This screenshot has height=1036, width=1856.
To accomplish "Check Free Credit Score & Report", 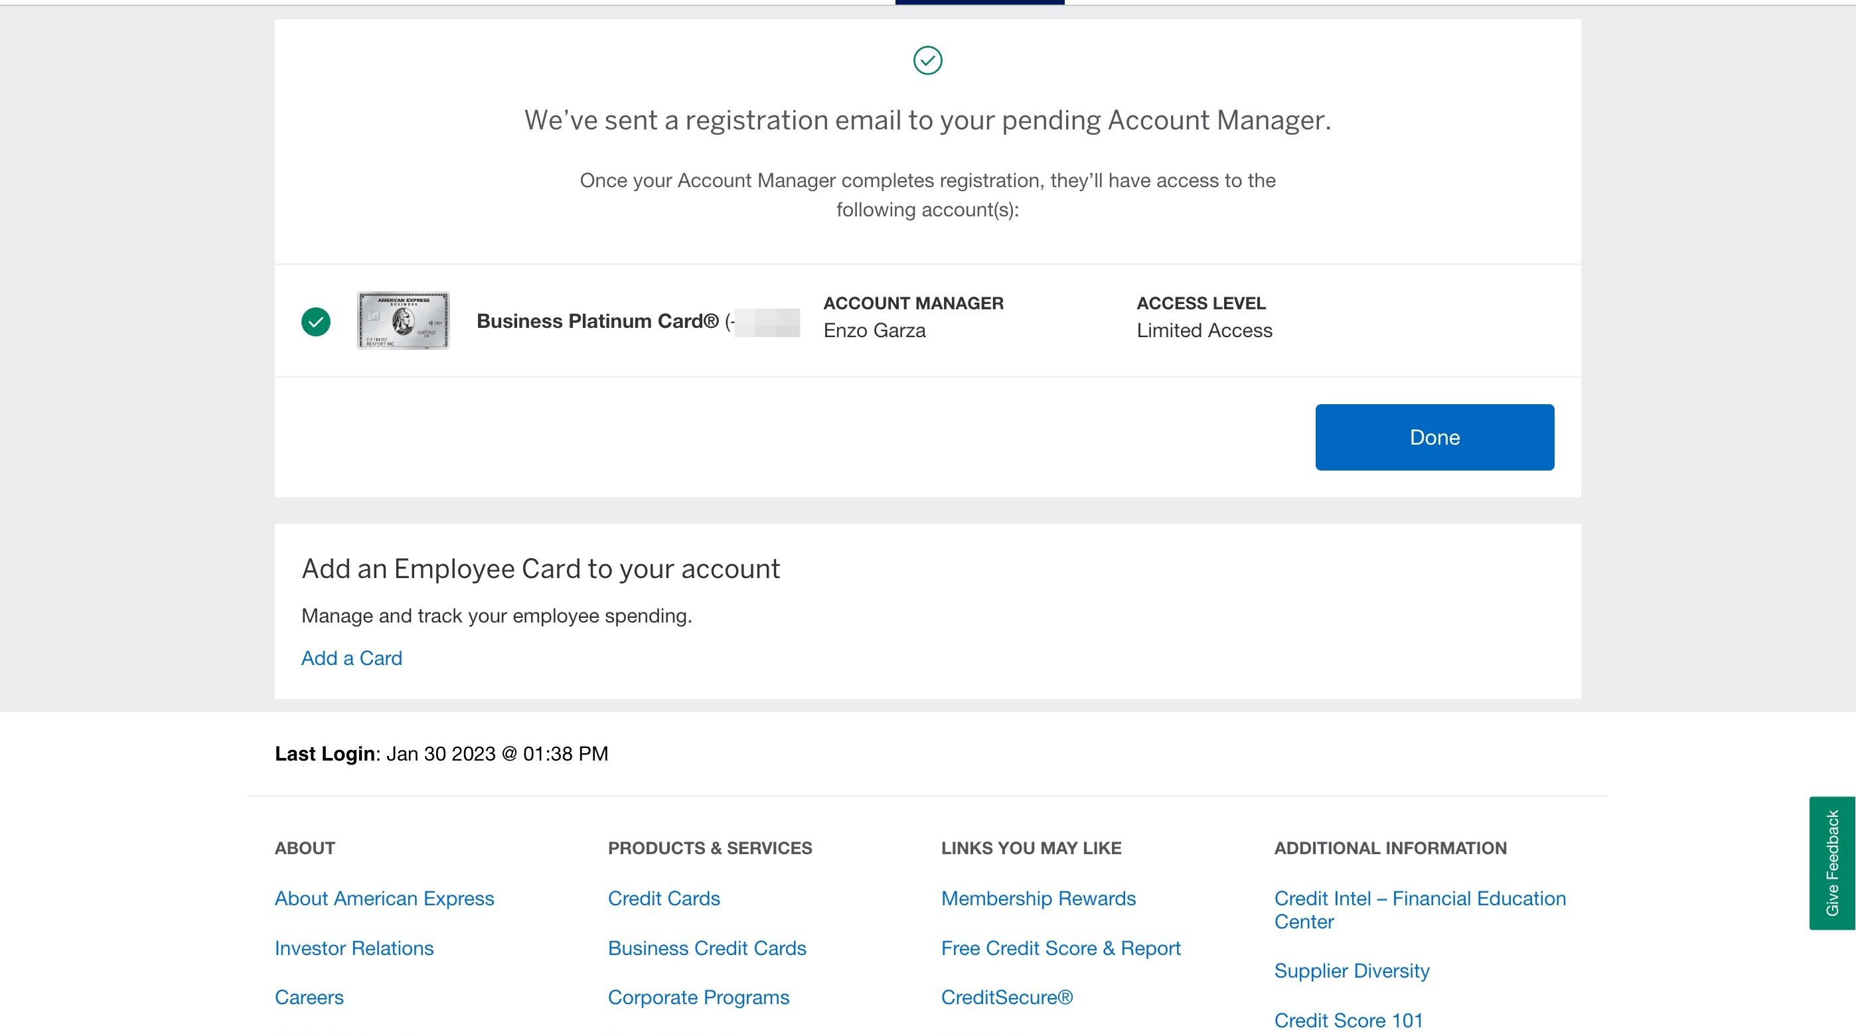I will tap(1060, 948).
